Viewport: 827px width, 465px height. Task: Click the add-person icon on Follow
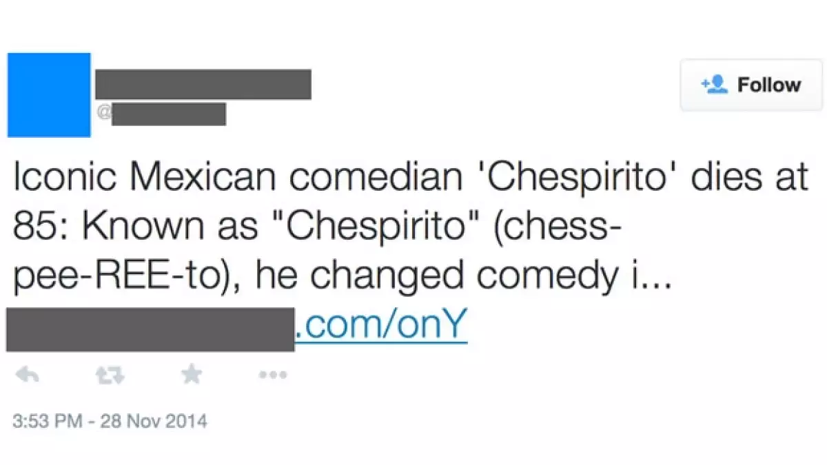[x=715, y=85]
